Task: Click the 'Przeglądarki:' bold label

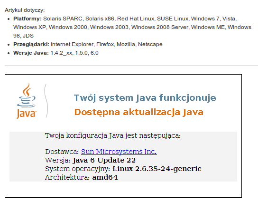Action: (31, 44)
